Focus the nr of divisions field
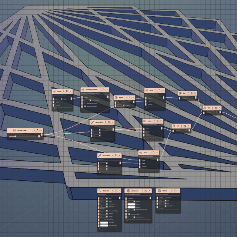237x237 pixels. pyautogui.click(x=87, y=100)
